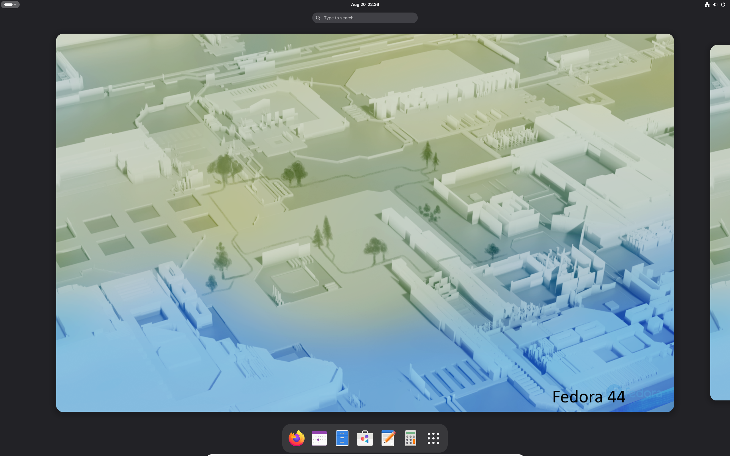Click the search magnifier icon
The width and height of the screenshot is (730, 456).
coord(318,18)
